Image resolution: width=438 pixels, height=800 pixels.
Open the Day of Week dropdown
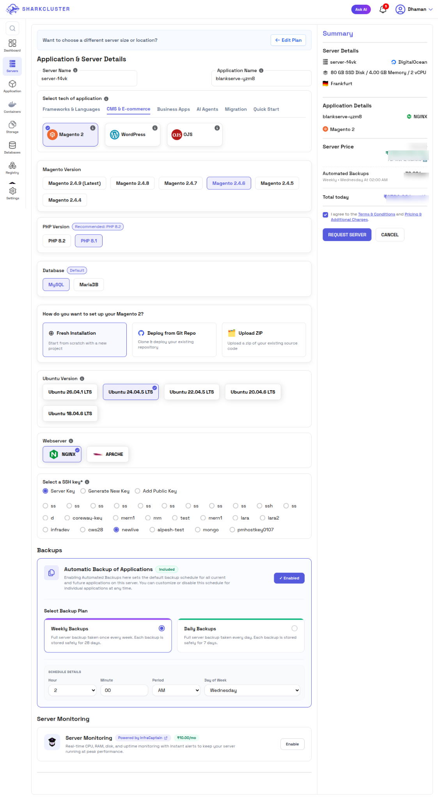(x=252, y=690)
